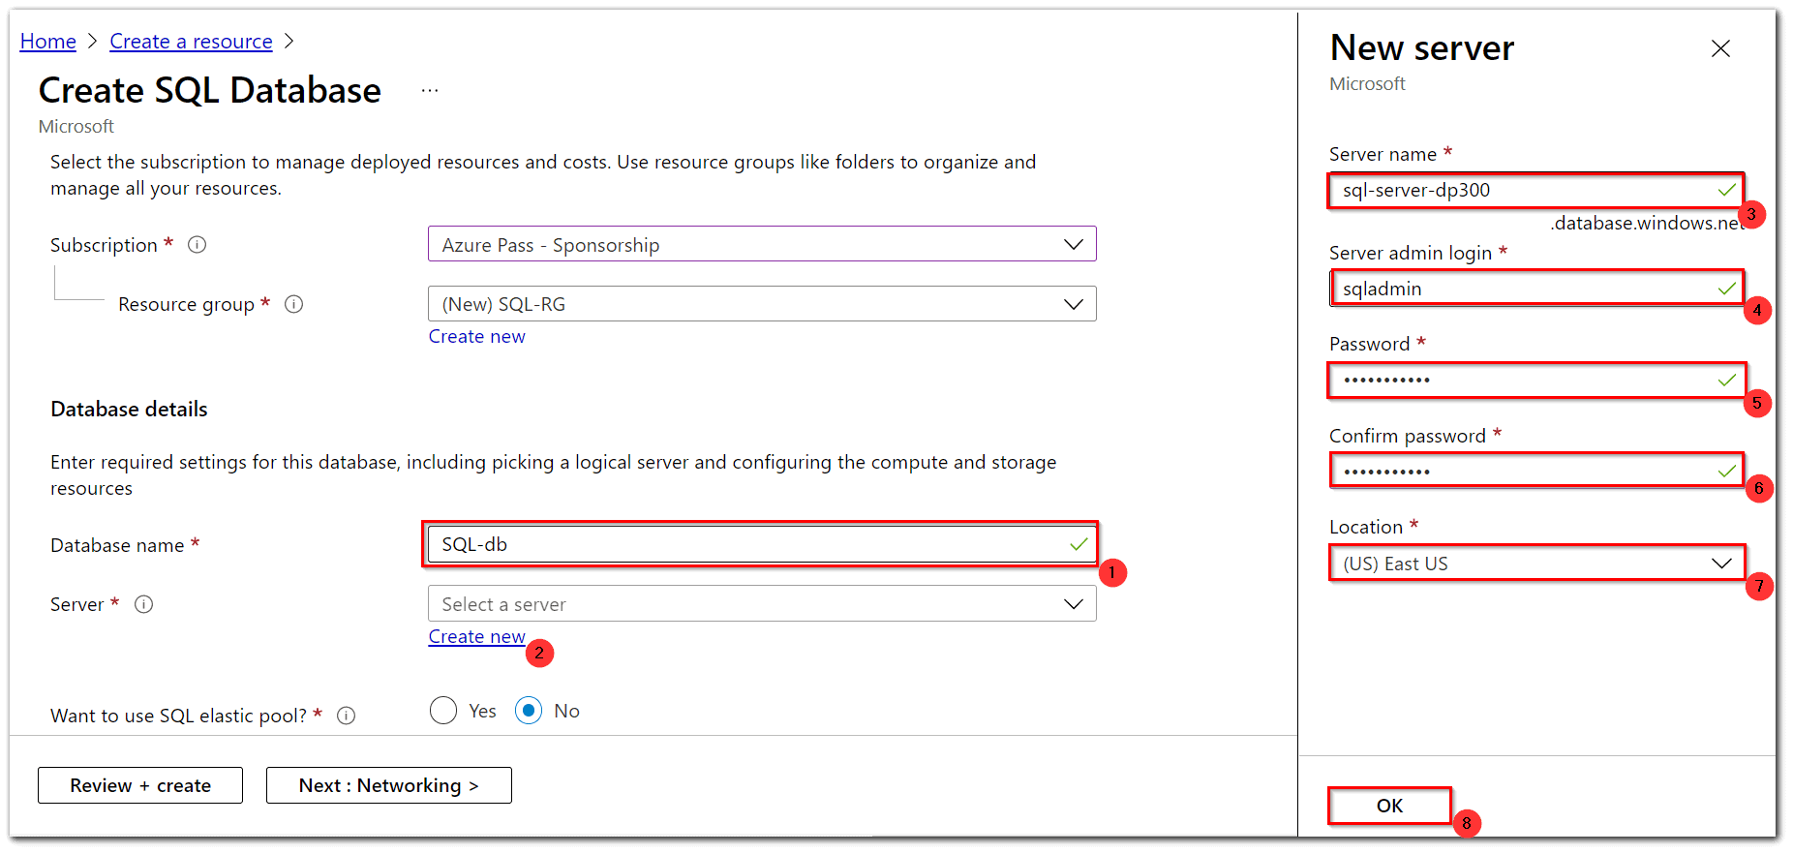The image size is (1793, 854).
Task: Confirm new server with OK button
Action: coord(1389,806)
